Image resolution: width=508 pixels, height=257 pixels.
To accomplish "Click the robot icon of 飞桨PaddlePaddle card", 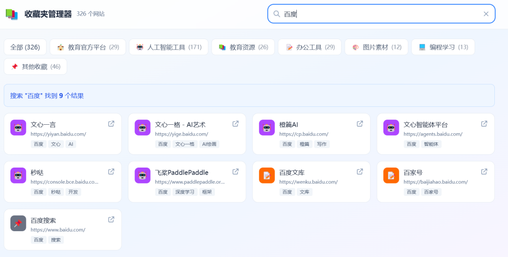I will (143, 176).
